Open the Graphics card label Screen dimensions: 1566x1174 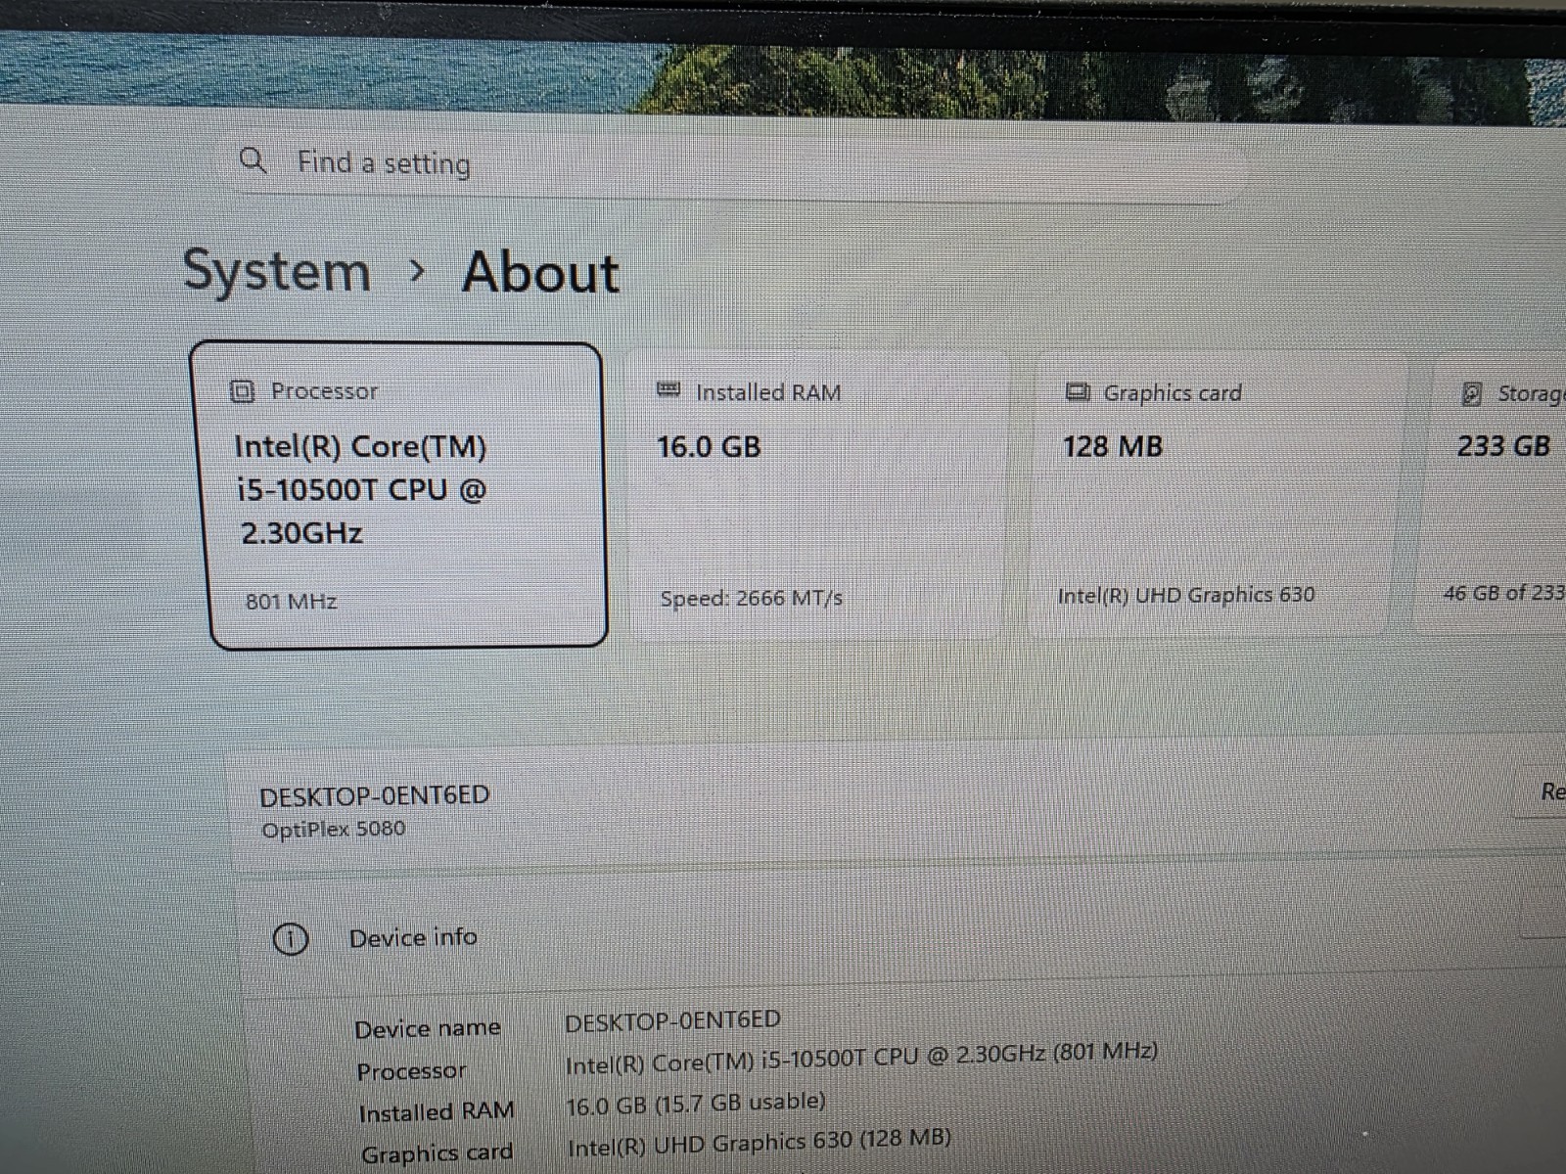(x=1173, y=393)
